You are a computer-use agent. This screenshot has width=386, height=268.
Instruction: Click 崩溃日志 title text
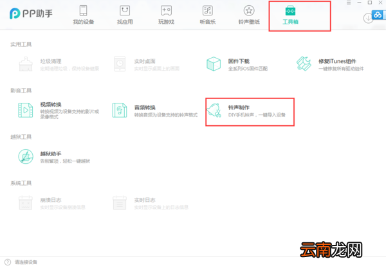click(51, 200)
